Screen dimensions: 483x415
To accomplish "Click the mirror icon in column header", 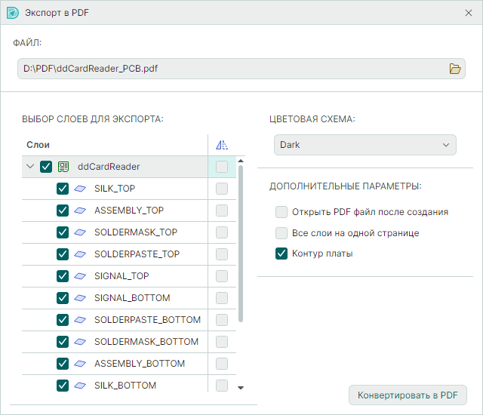I will 221,145.
